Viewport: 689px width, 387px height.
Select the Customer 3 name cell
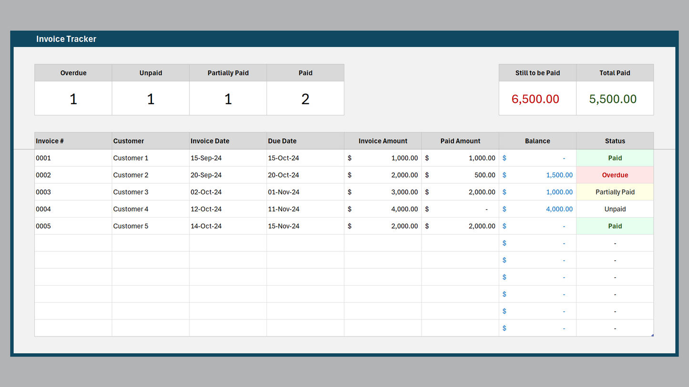[150, 192]
